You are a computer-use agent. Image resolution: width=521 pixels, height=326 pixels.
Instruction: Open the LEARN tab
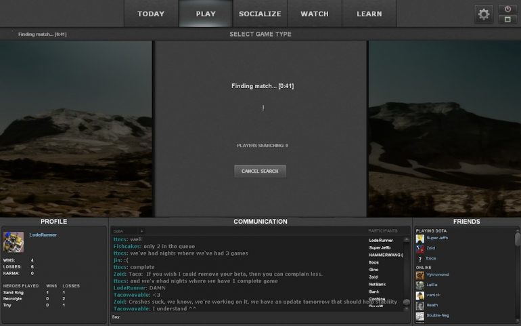[x=369, y=14]
